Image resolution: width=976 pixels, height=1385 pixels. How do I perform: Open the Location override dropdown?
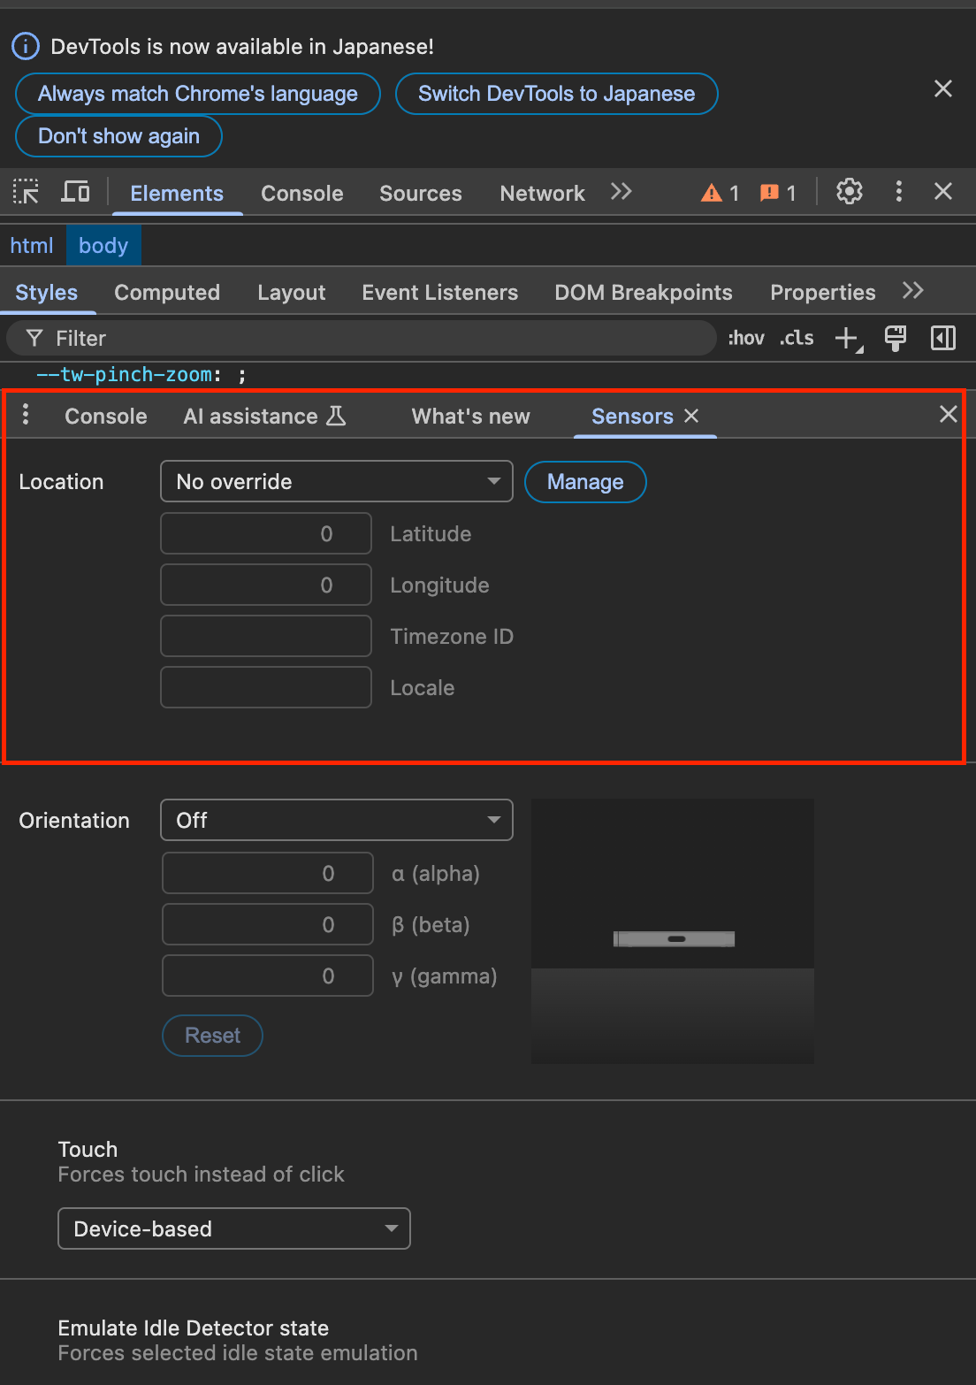(336, 481)
